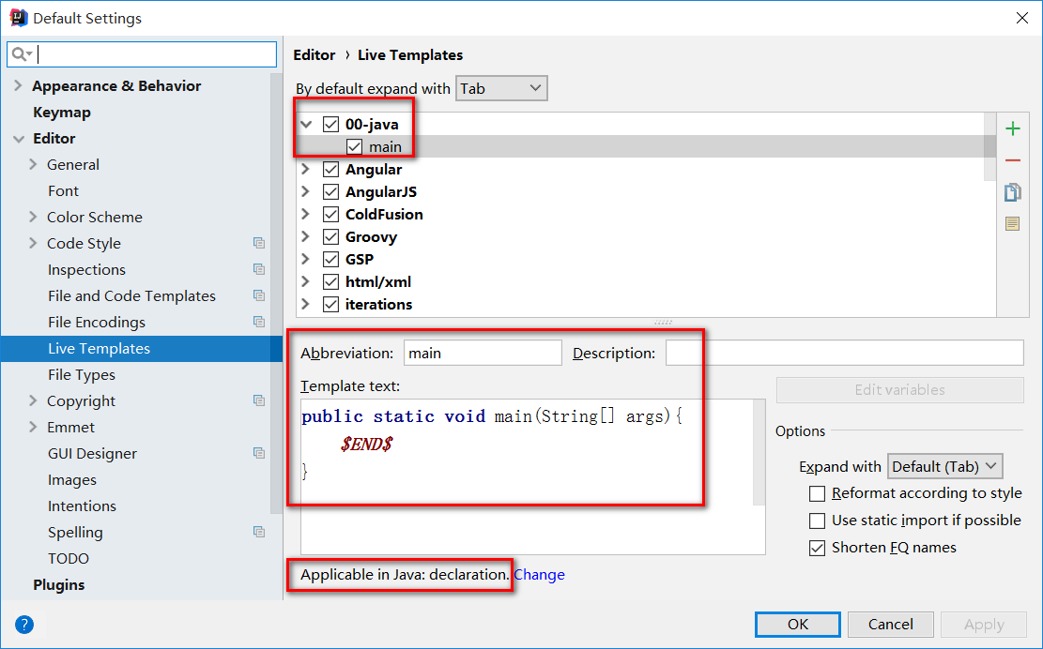Click the templates list vertical scrollbar
Image resolution: width=1043 pixels, height=649 pixels.
click(x=989, y=146)
